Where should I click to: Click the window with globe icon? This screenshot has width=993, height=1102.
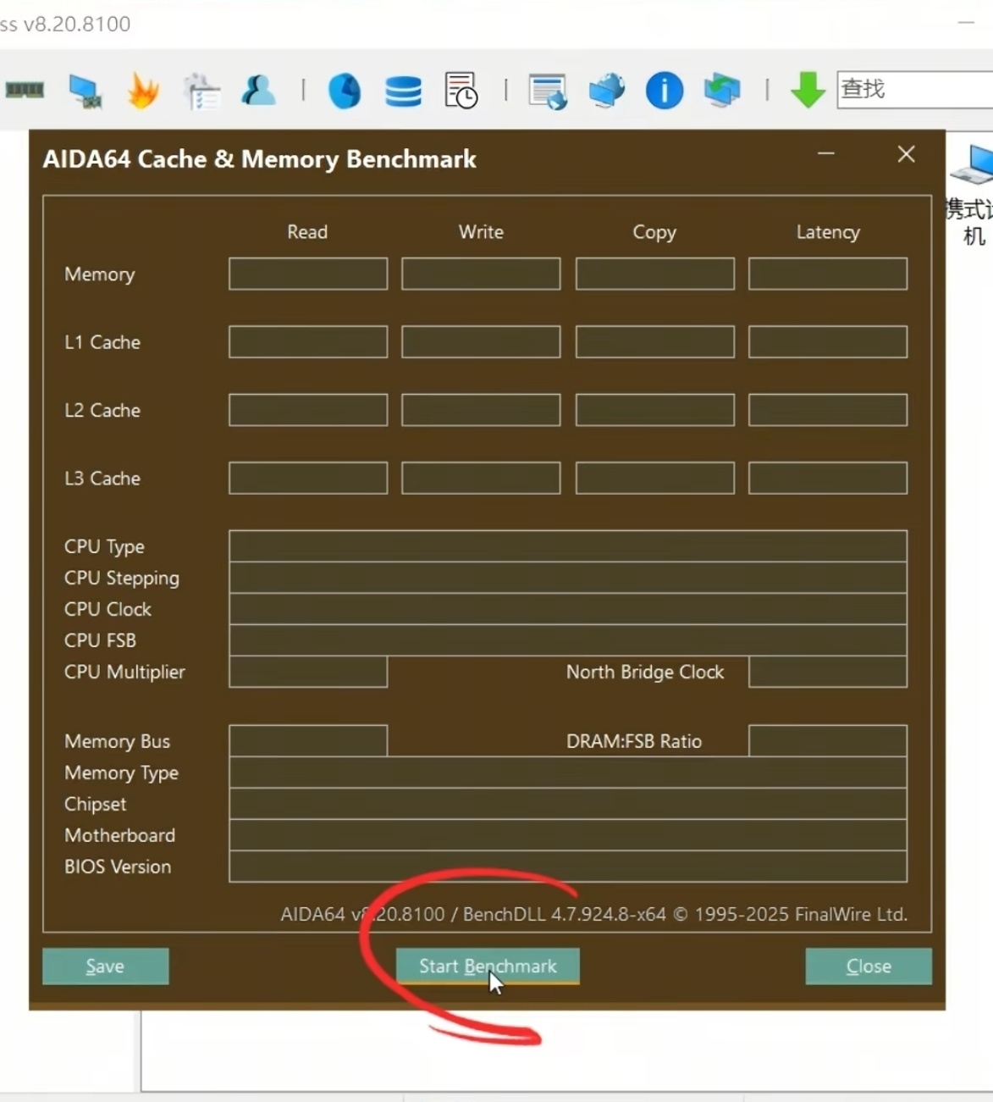click(548, 91)
